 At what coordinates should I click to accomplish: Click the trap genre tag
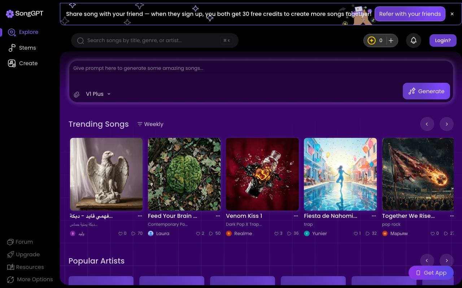click(x=308, y=224)
